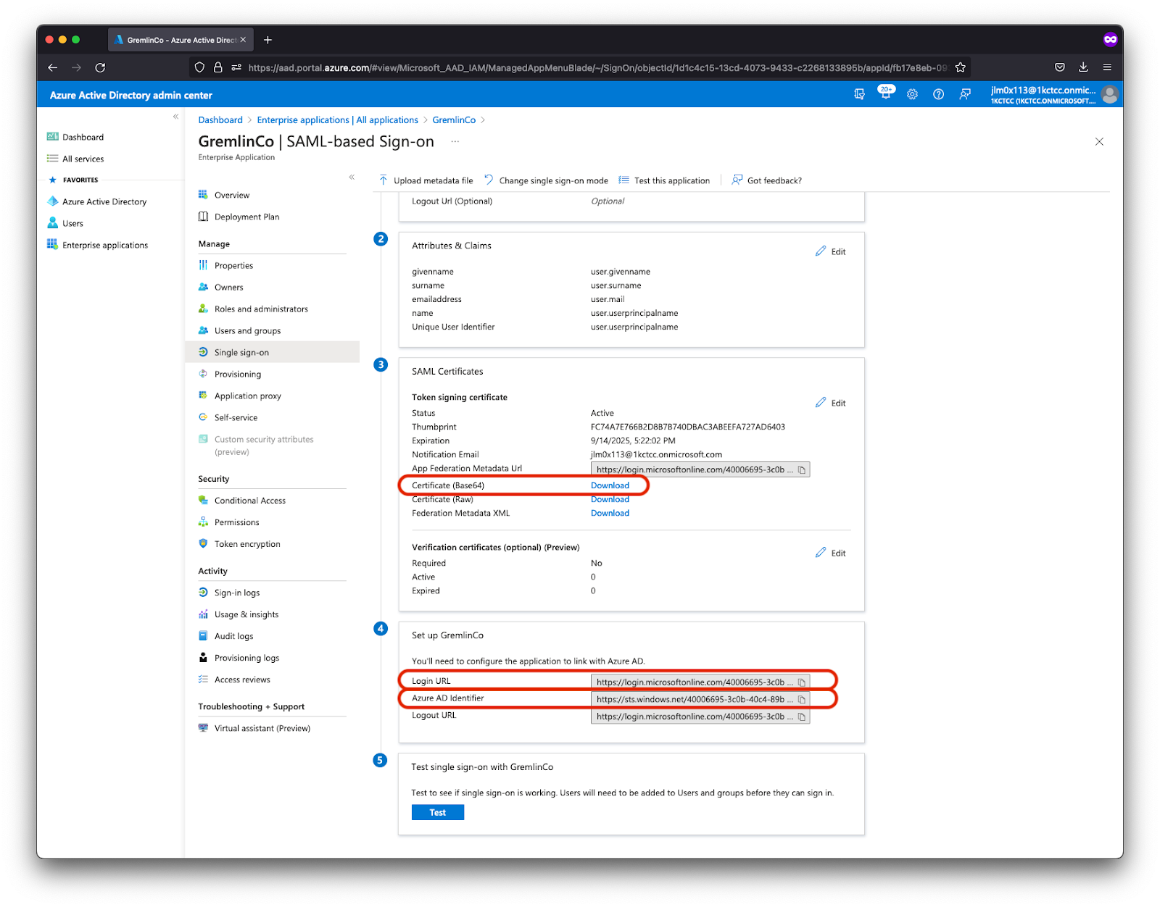Open Cloud Shell/directory icon in header
1160x907 pixels.
coord(859,94)
